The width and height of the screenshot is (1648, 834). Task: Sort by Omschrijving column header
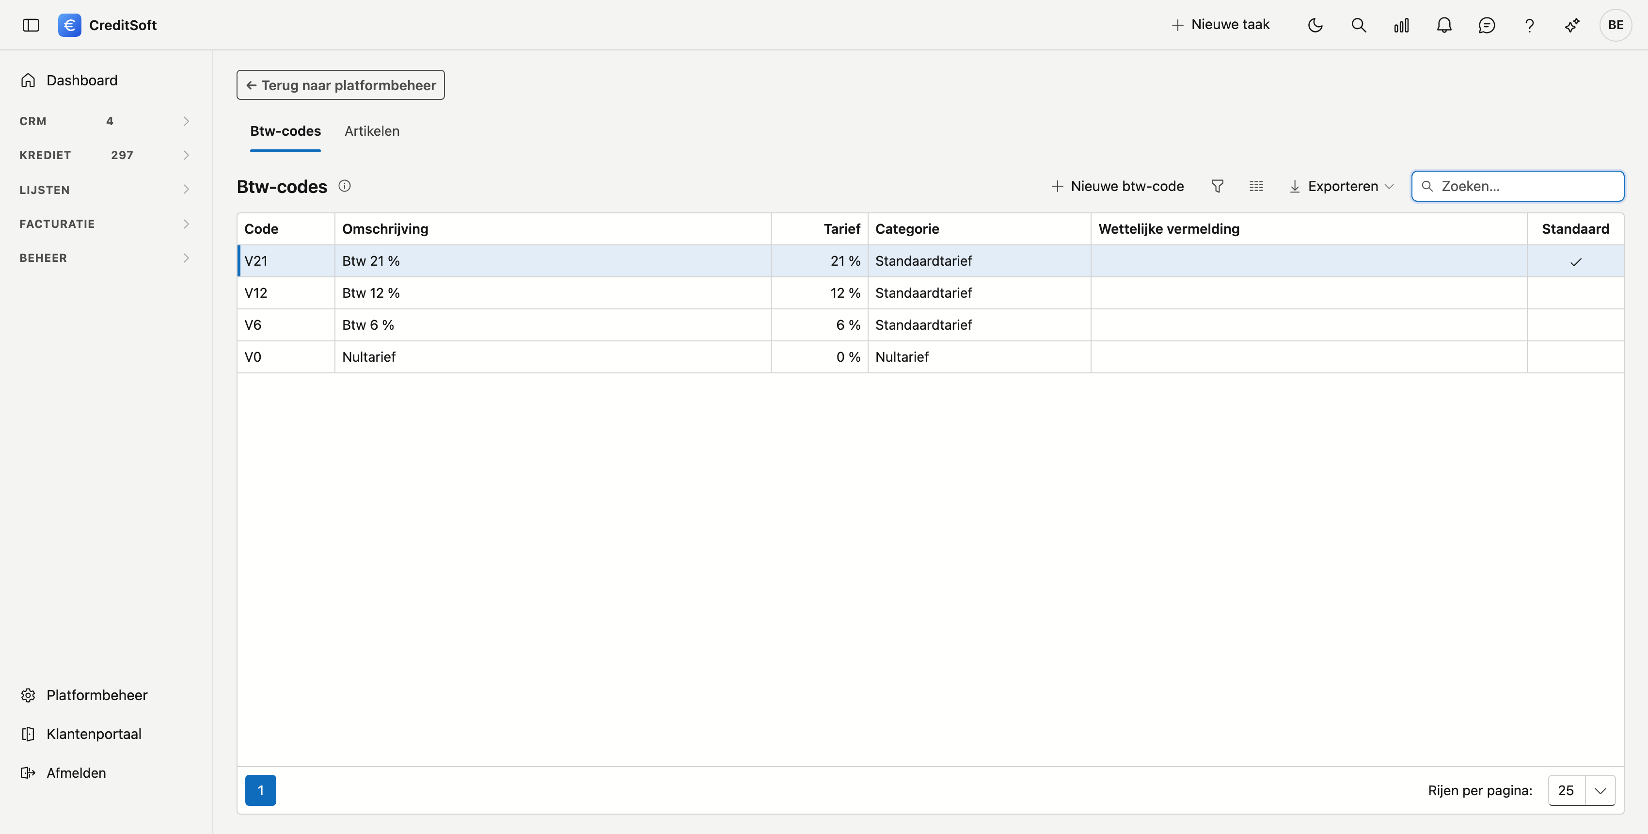[553, 229]
